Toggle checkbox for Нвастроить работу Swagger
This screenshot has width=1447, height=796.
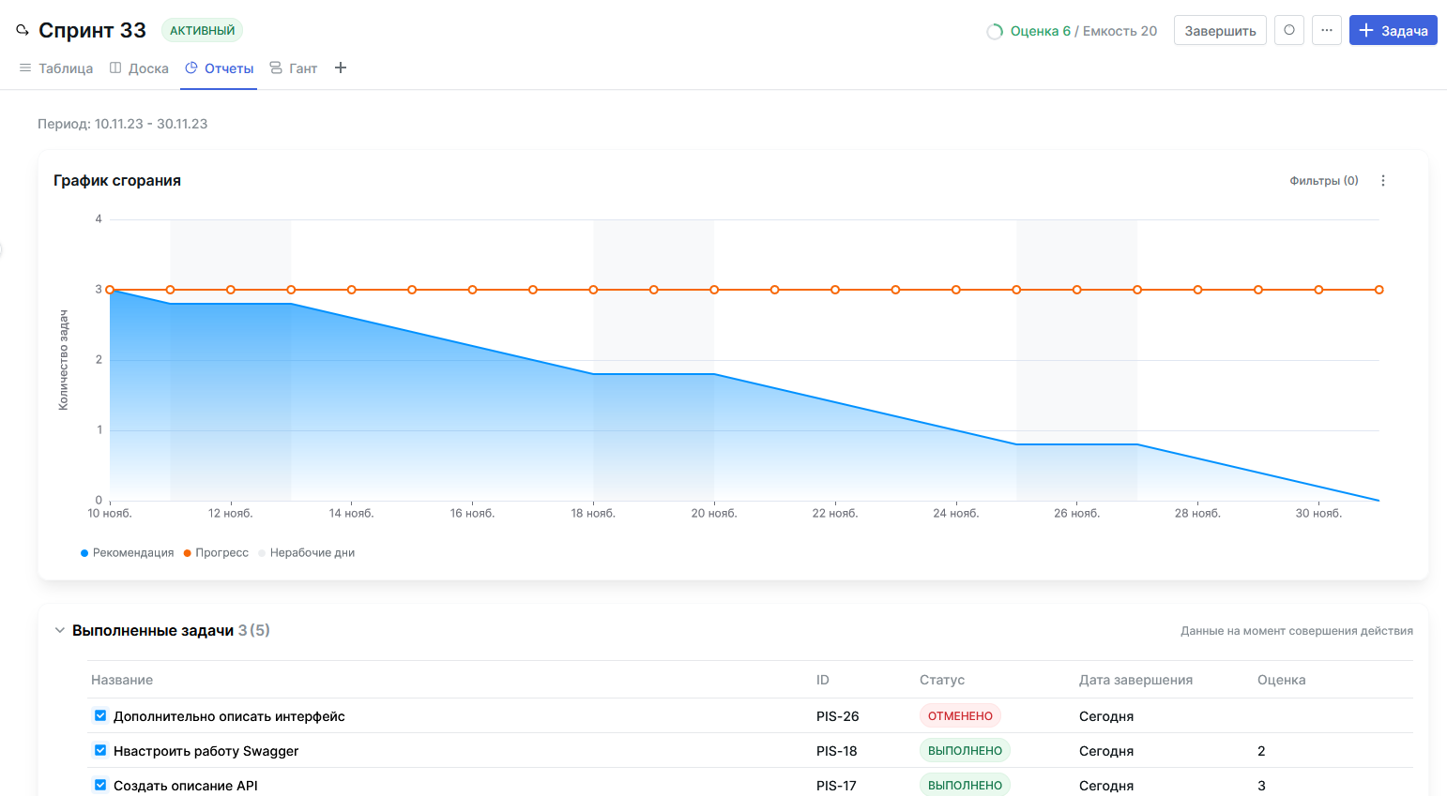click(100, 751)
